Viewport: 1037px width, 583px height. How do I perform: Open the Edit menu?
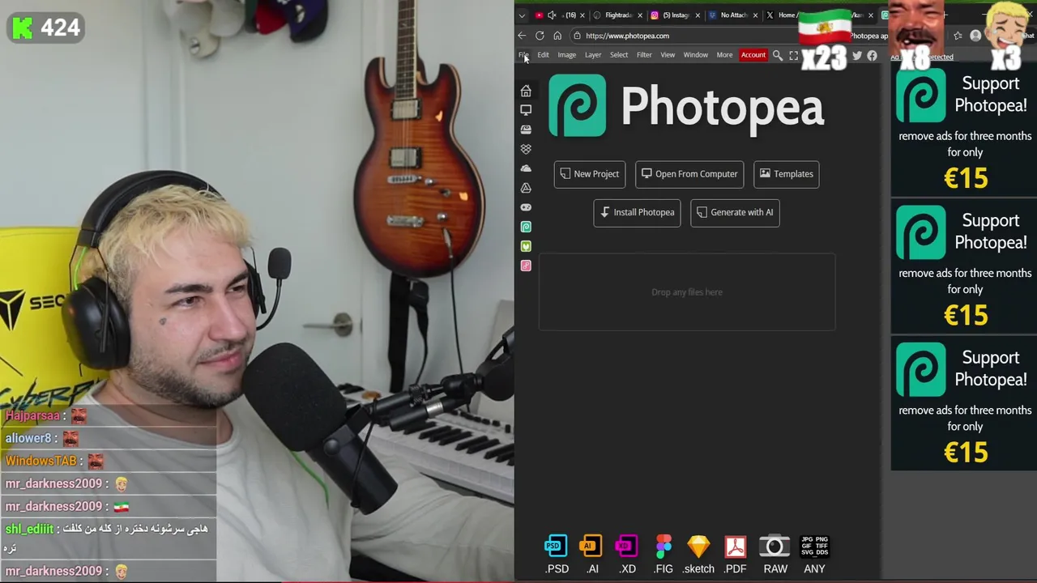pos(543,55)
